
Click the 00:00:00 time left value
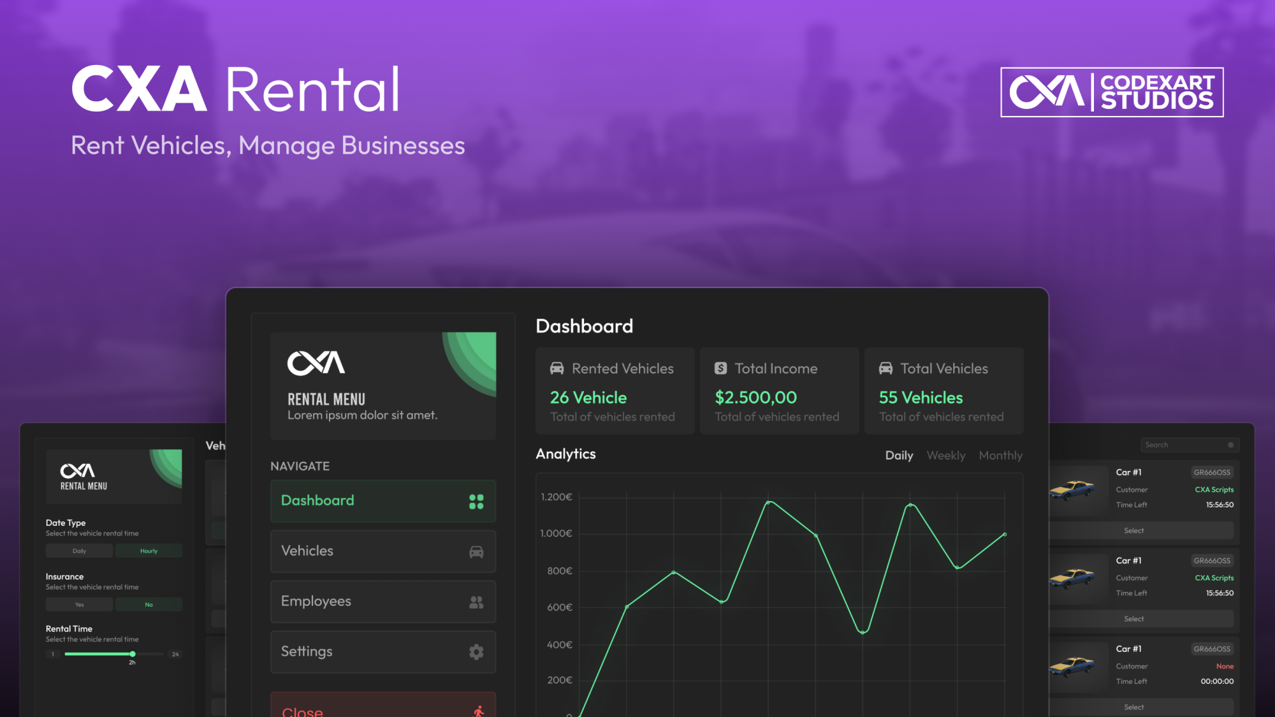coord(1217,681)
